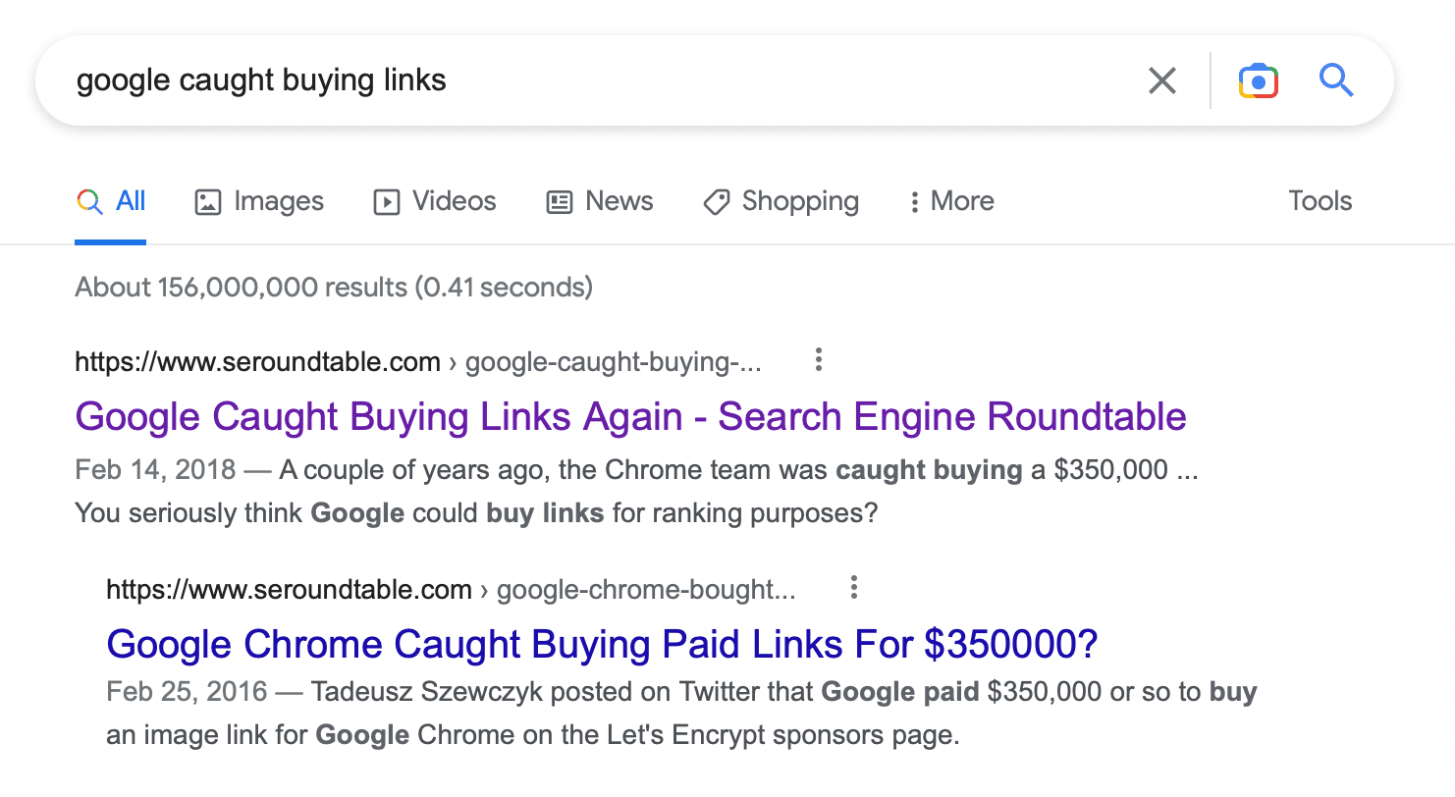This screenshot has width=1455, height=797.
Task: Open Google Caught Buying Links Again result
Action: (x=631, y=417)
